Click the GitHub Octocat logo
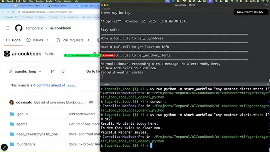The height and width of the screenshot is (152, 270). [19, 28]
